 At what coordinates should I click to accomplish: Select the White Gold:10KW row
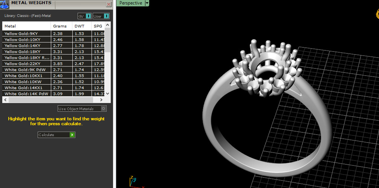click(53, 82)
